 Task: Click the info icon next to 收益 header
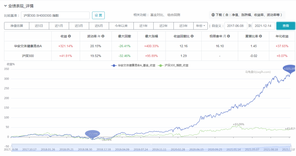point(69,36)
